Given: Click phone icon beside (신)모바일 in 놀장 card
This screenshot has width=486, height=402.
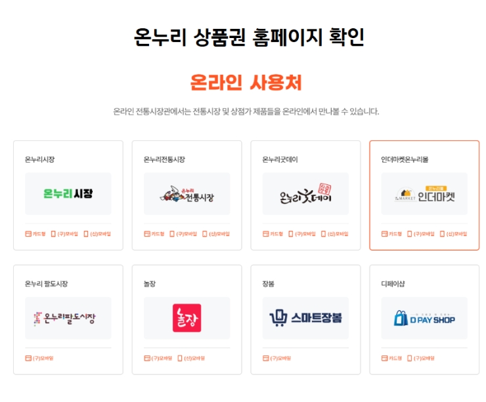Looking at the screenshot, I should pos(180,358).
